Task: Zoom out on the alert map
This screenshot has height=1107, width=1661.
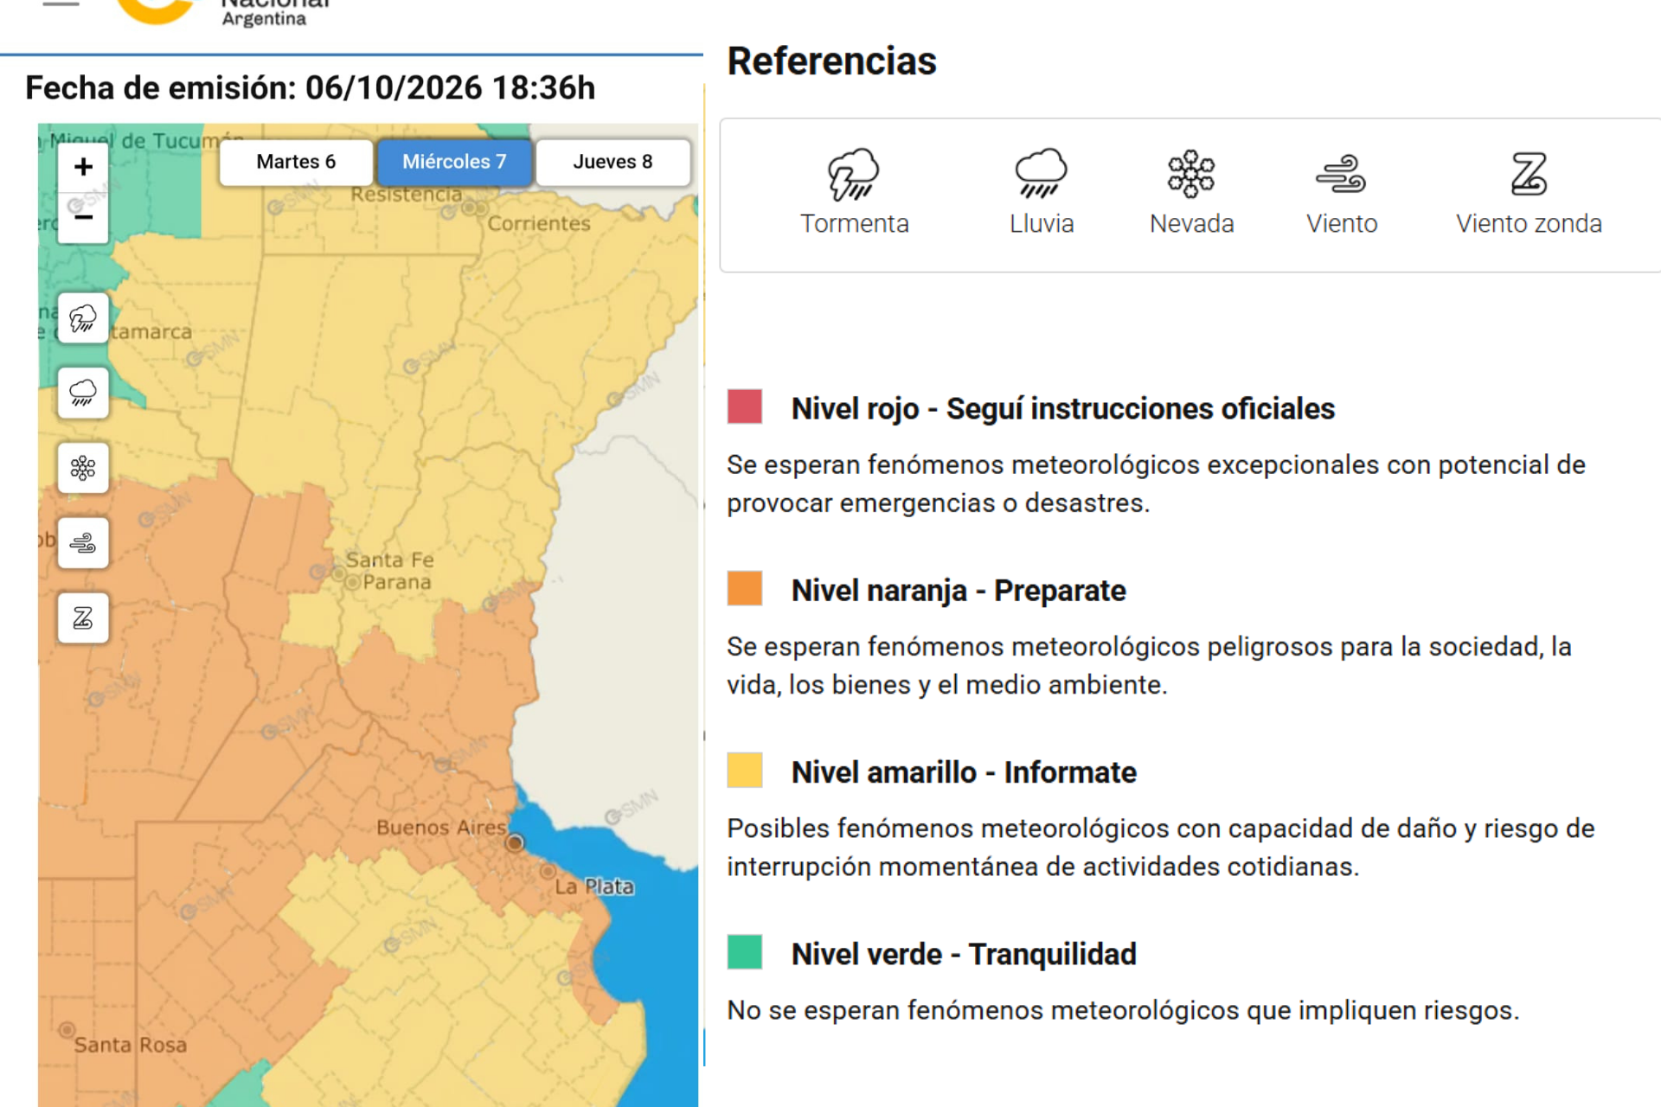Action: point(83,218)
